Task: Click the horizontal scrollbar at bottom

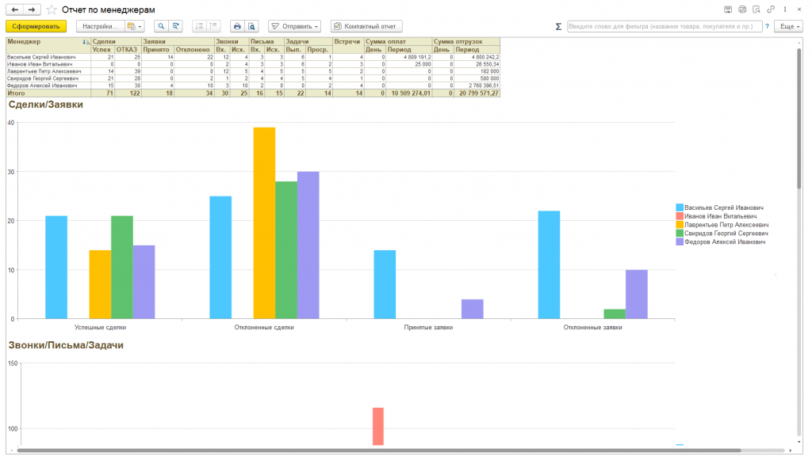Action: pyautogui.click(x=378, y=450)
